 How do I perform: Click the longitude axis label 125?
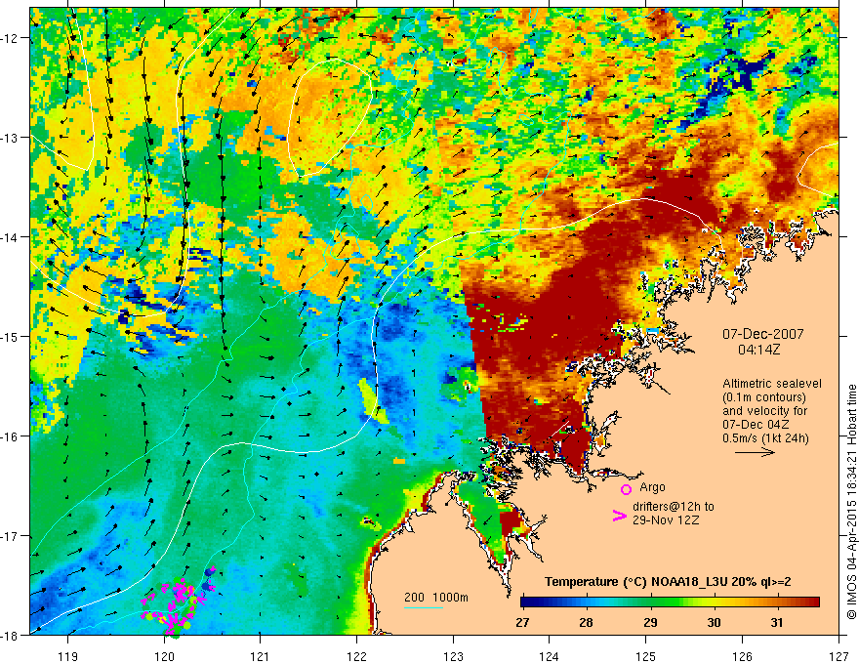646,656
